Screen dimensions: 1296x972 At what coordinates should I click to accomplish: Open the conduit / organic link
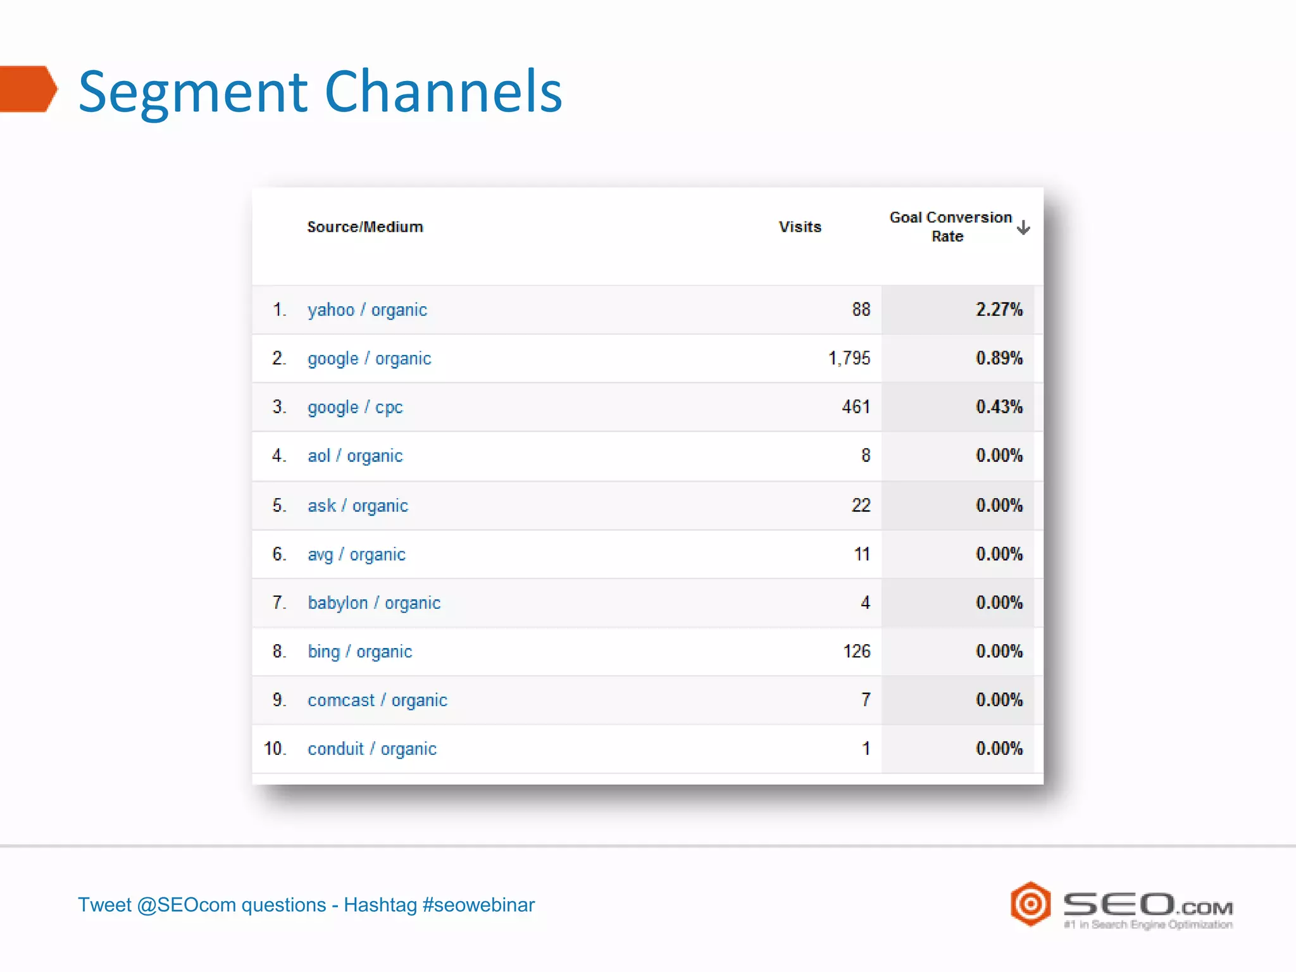(372, 749)
